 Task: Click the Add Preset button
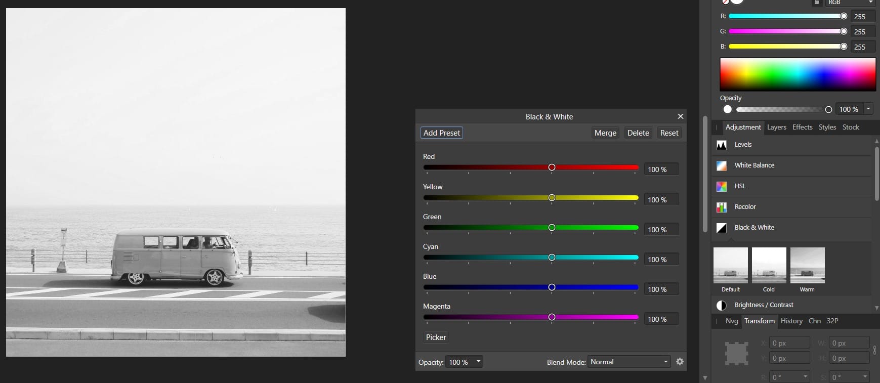442,133
